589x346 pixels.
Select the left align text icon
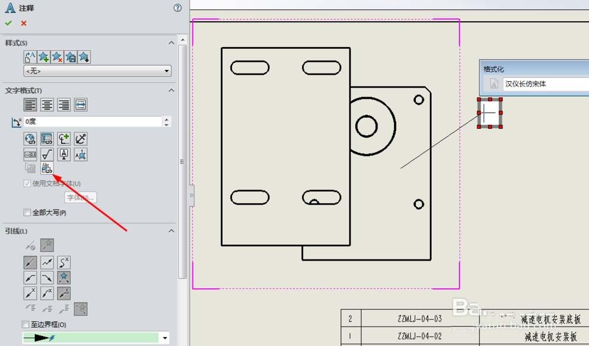pyautogui.click(x=30, y=104)
